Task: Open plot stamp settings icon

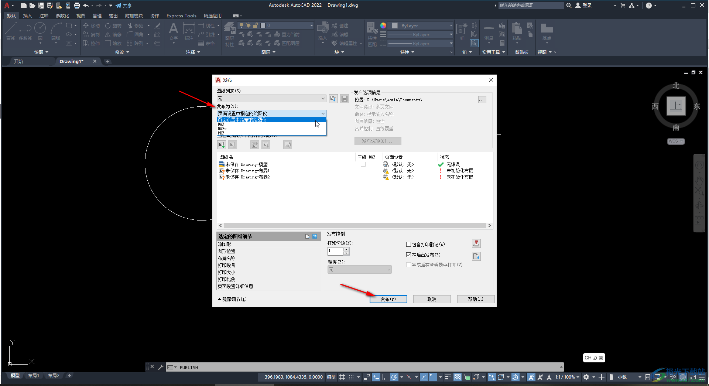Action: click(x=476, y=243)
